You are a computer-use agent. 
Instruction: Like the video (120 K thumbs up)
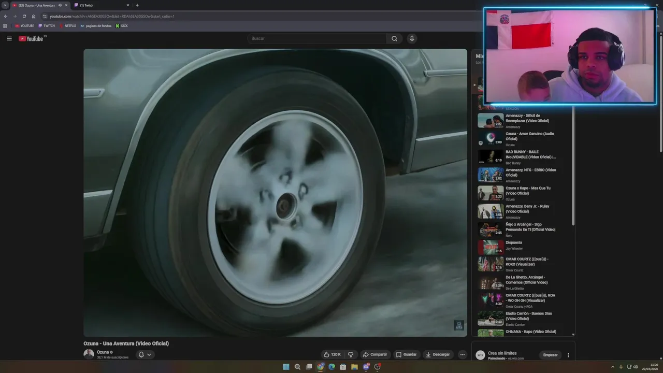[x=332, y=354]
